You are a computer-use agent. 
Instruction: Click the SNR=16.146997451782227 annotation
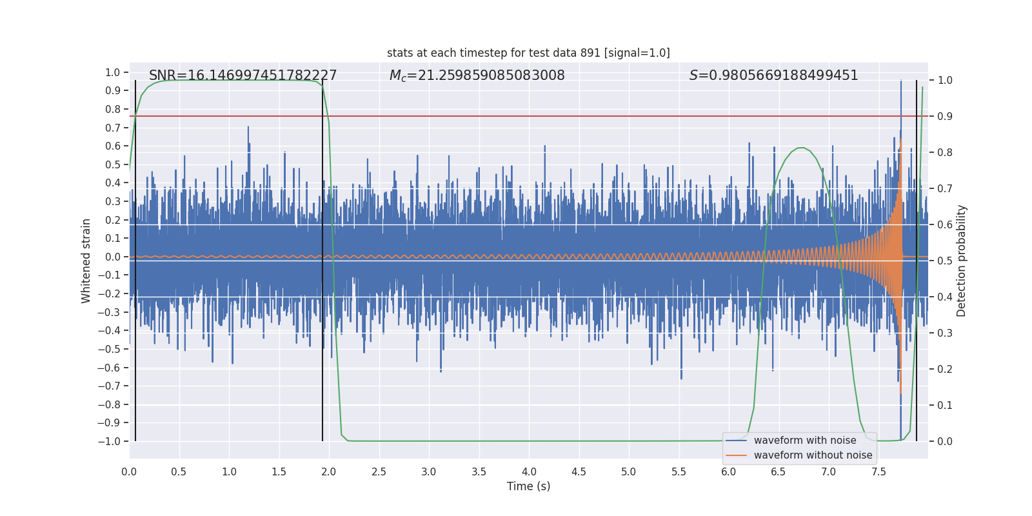[243, 75]
